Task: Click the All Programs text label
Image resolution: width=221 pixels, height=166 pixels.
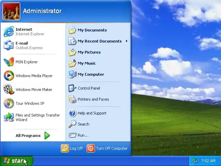Action: (x=28, y=136)
